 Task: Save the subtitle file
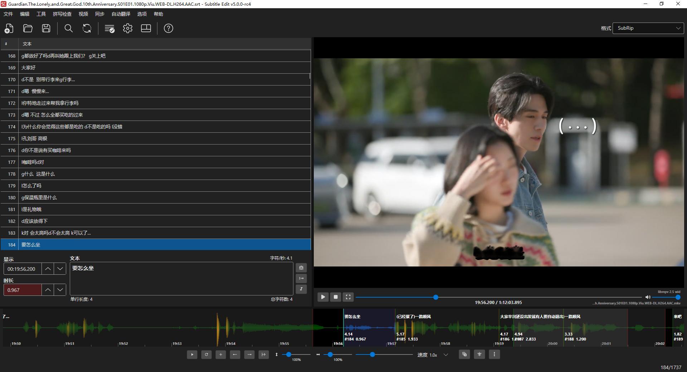(x=46, y=28)
